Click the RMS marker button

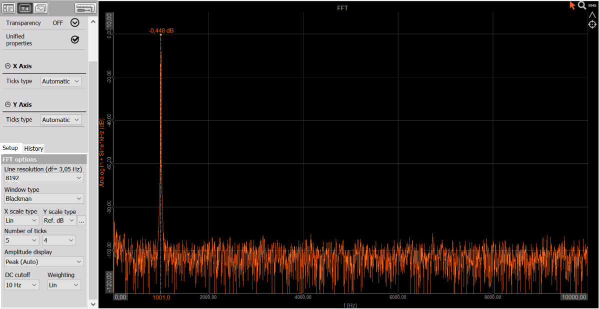pyautogui.click(x=592, y=5)
